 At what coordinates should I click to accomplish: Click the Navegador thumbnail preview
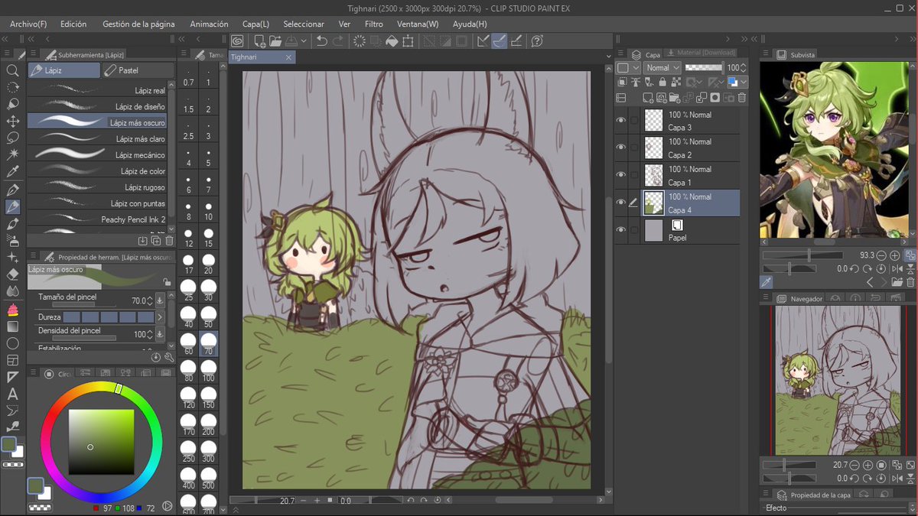point(838,380)
